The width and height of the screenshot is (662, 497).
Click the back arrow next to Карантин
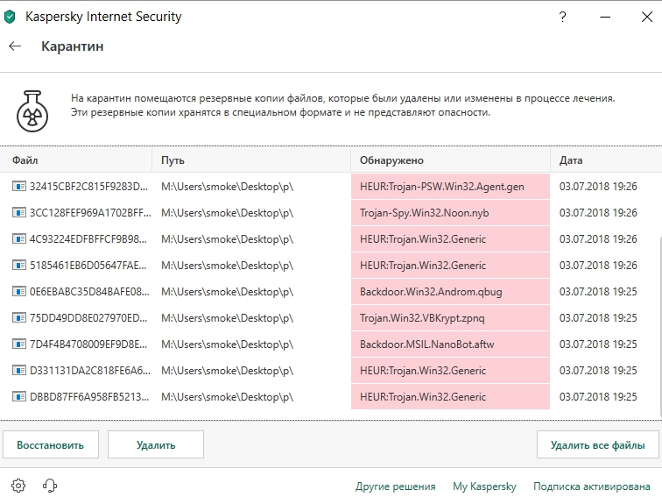[15, 46]
